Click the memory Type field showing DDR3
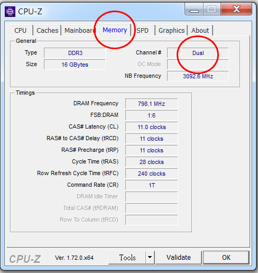This screenshot has height=273, width=258. (x=75, y=53)
